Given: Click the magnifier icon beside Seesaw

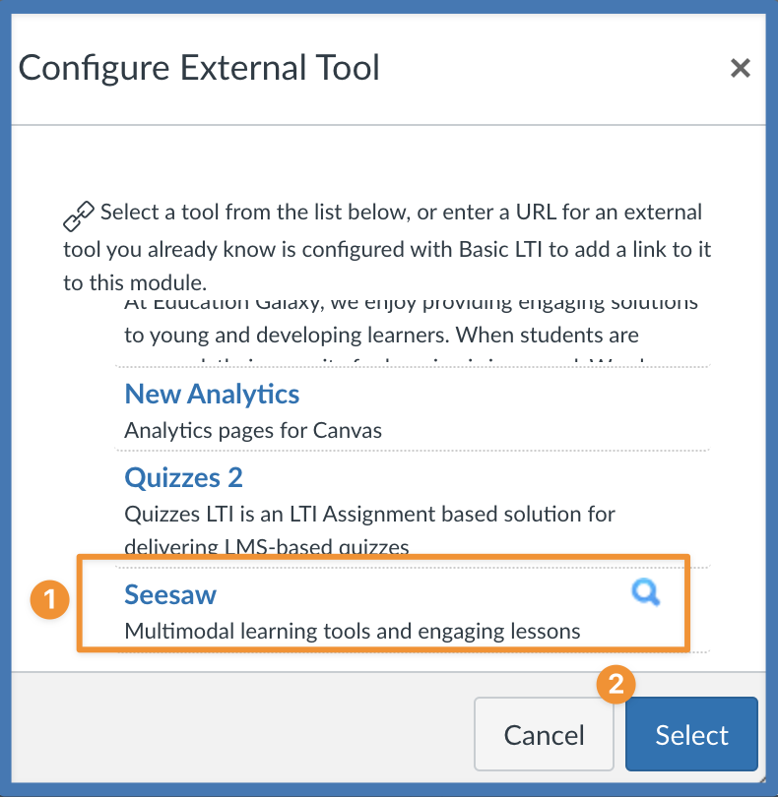Looking at the screenshot, I should (x=645, y=592).
